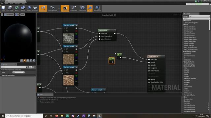Click the Show button in preview viewport
This screenshot has width=211, height=118.
22,14
